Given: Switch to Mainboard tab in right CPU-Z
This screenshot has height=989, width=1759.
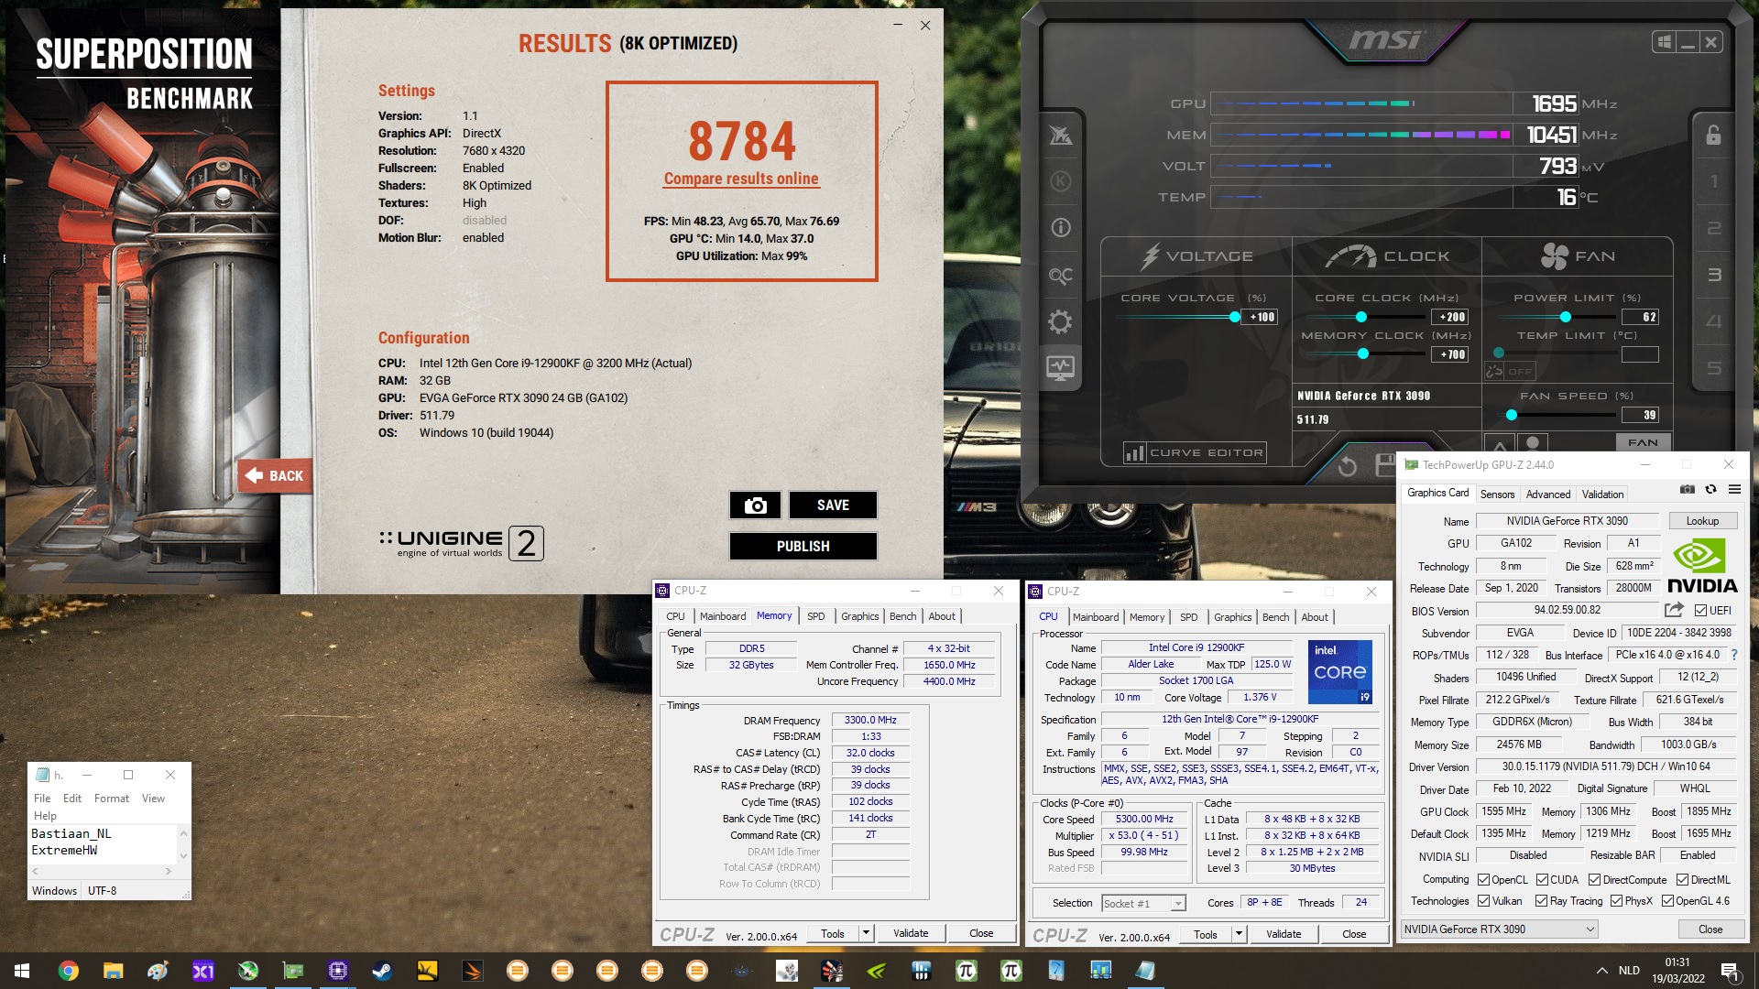Looking at the screenshot, I should tap(1096, 617).
